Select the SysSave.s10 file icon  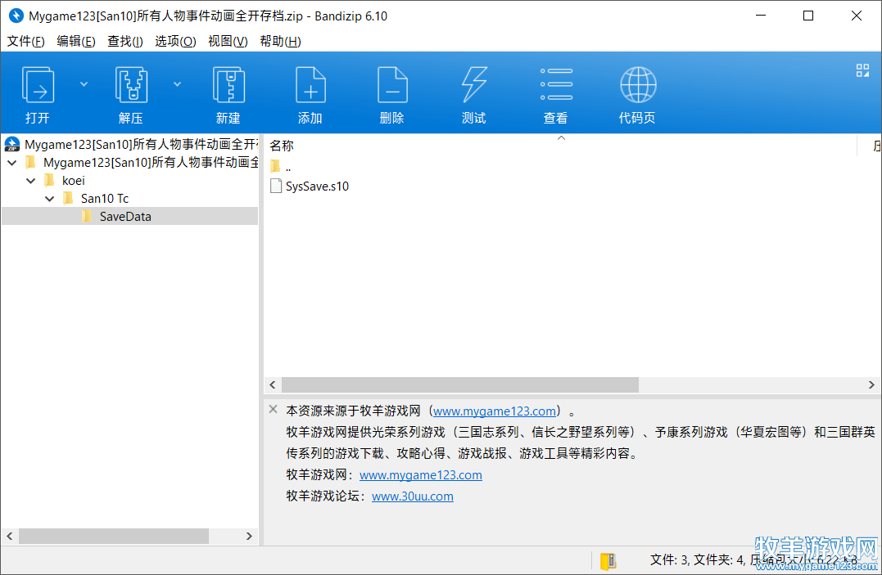click(x=276, y=186)
